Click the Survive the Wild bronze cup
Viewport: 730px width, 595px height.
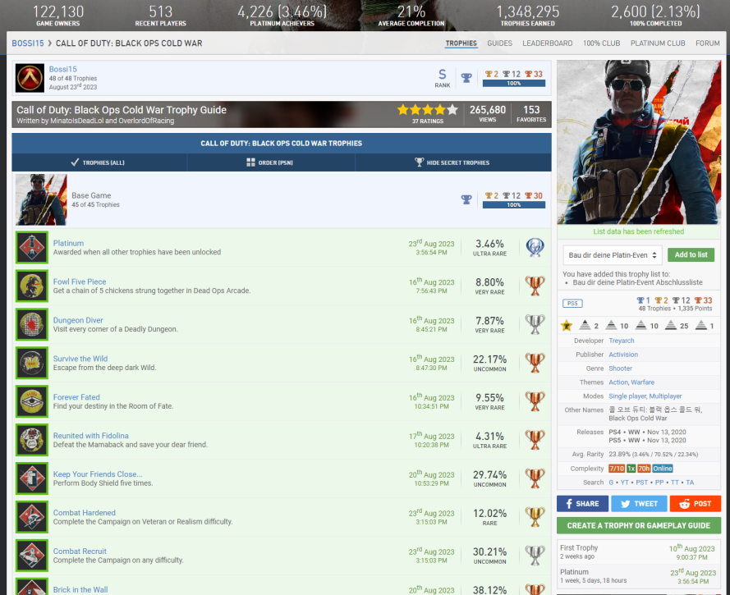535,364
